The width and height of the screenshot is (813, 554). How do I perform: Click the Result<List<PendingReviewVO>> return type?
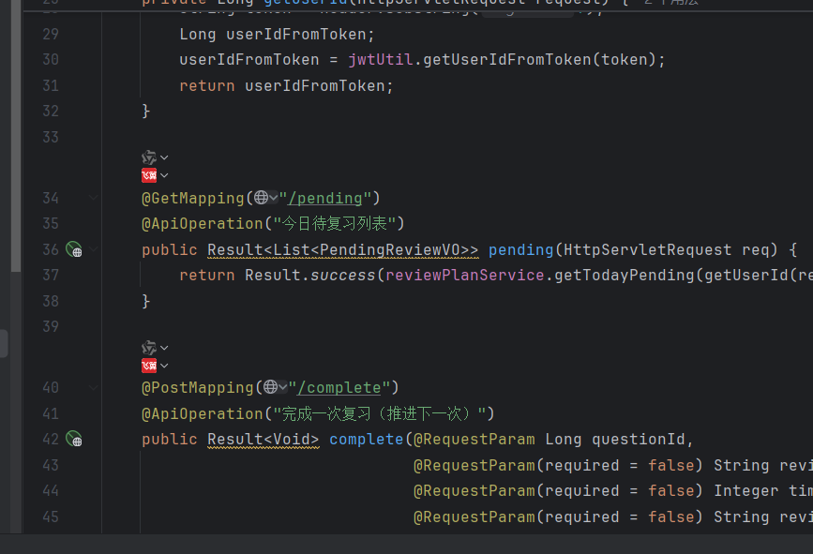coord(342,249)
